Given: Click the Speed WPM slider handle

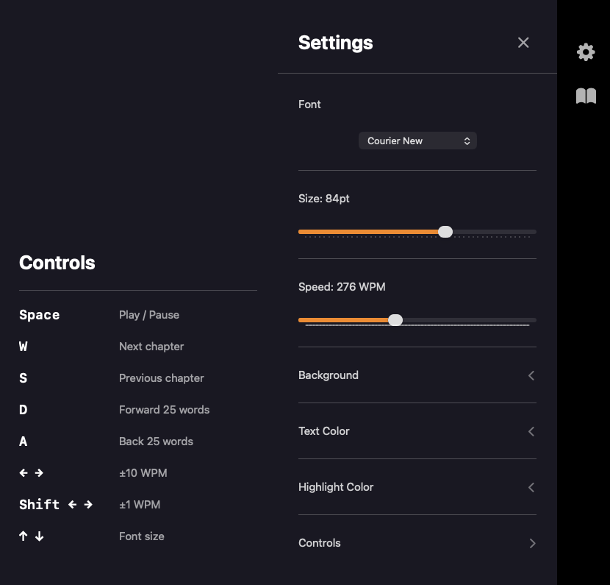Looking at the screenshot, I should coord(395,320).
